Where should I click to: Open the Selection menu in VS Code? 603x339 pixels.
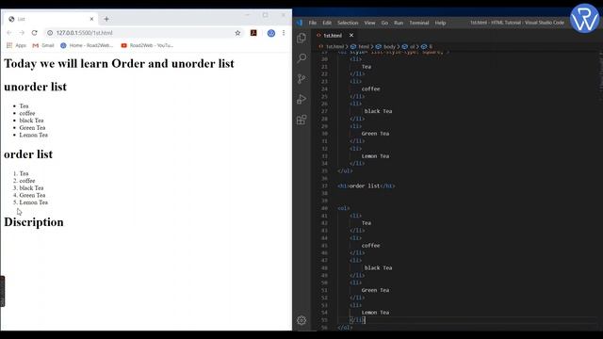(x=348, y=23)
